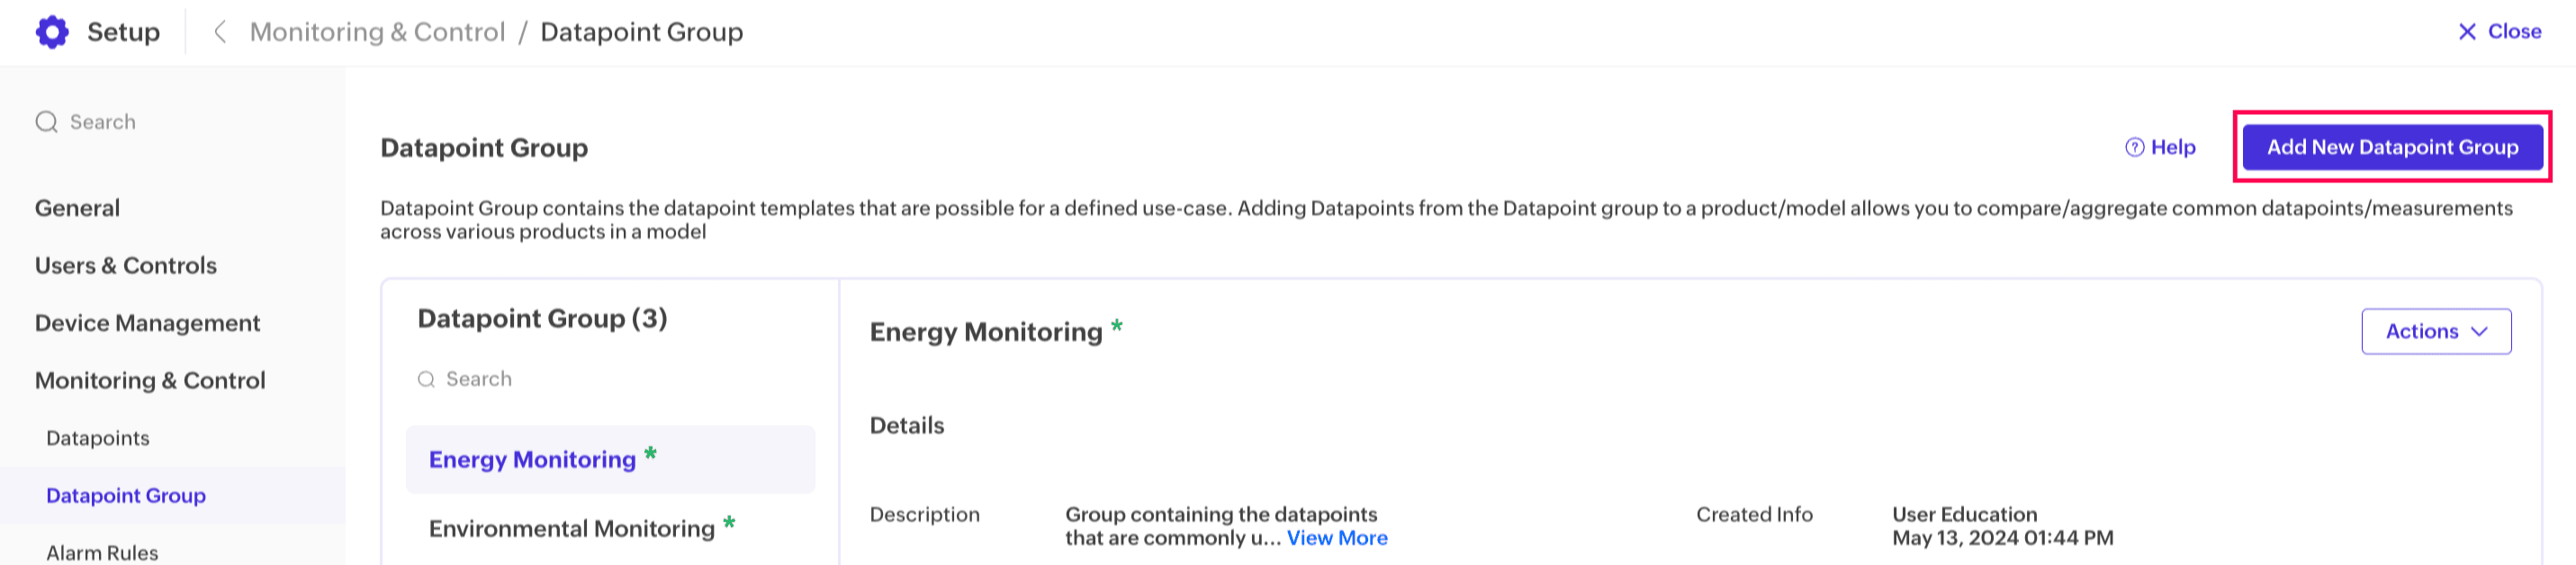Select Environmental Monitoring group

[x=571, y=528]
